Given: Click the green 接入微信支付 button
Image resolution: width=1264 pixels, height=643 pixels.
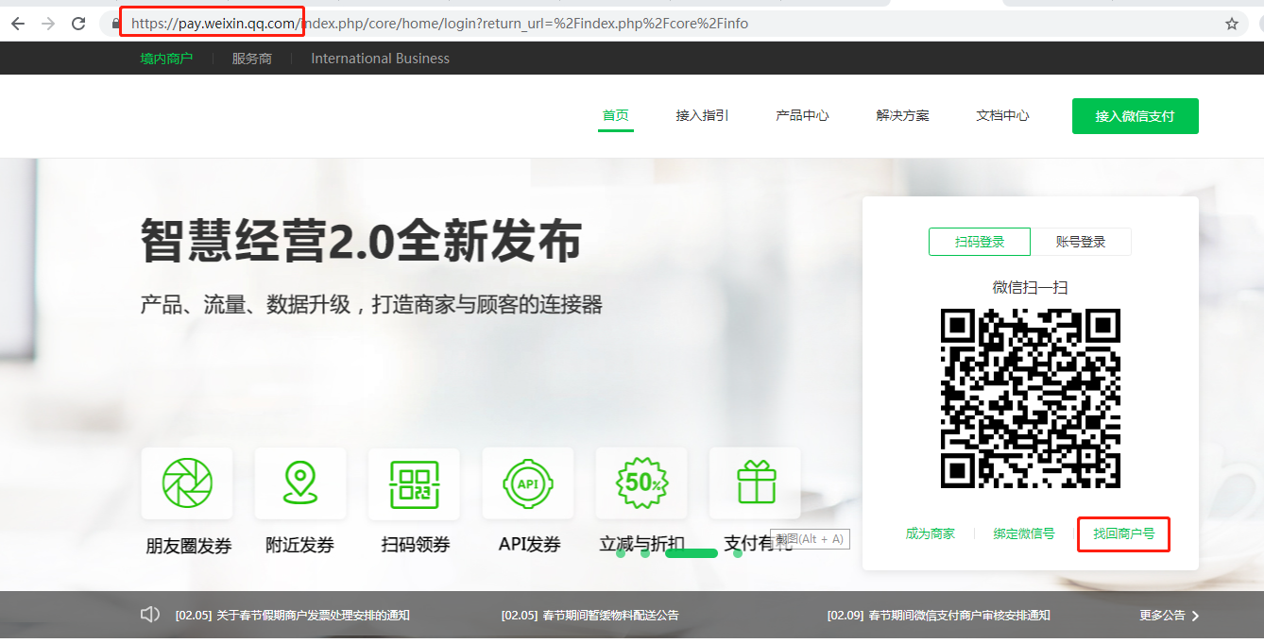Looking at the screenshot, I should pyautogui.click(x=1135, y=116).
